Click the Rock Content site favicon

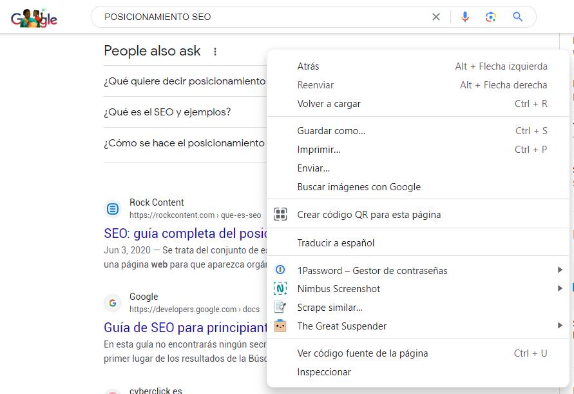click(113, 208)
